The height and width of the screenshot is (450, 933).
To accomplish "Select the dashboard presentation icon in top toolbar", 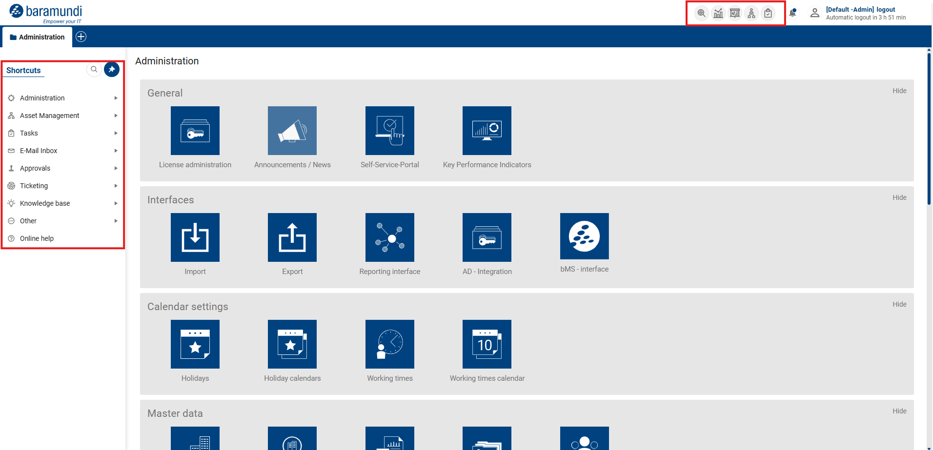I will click(734, 14).
